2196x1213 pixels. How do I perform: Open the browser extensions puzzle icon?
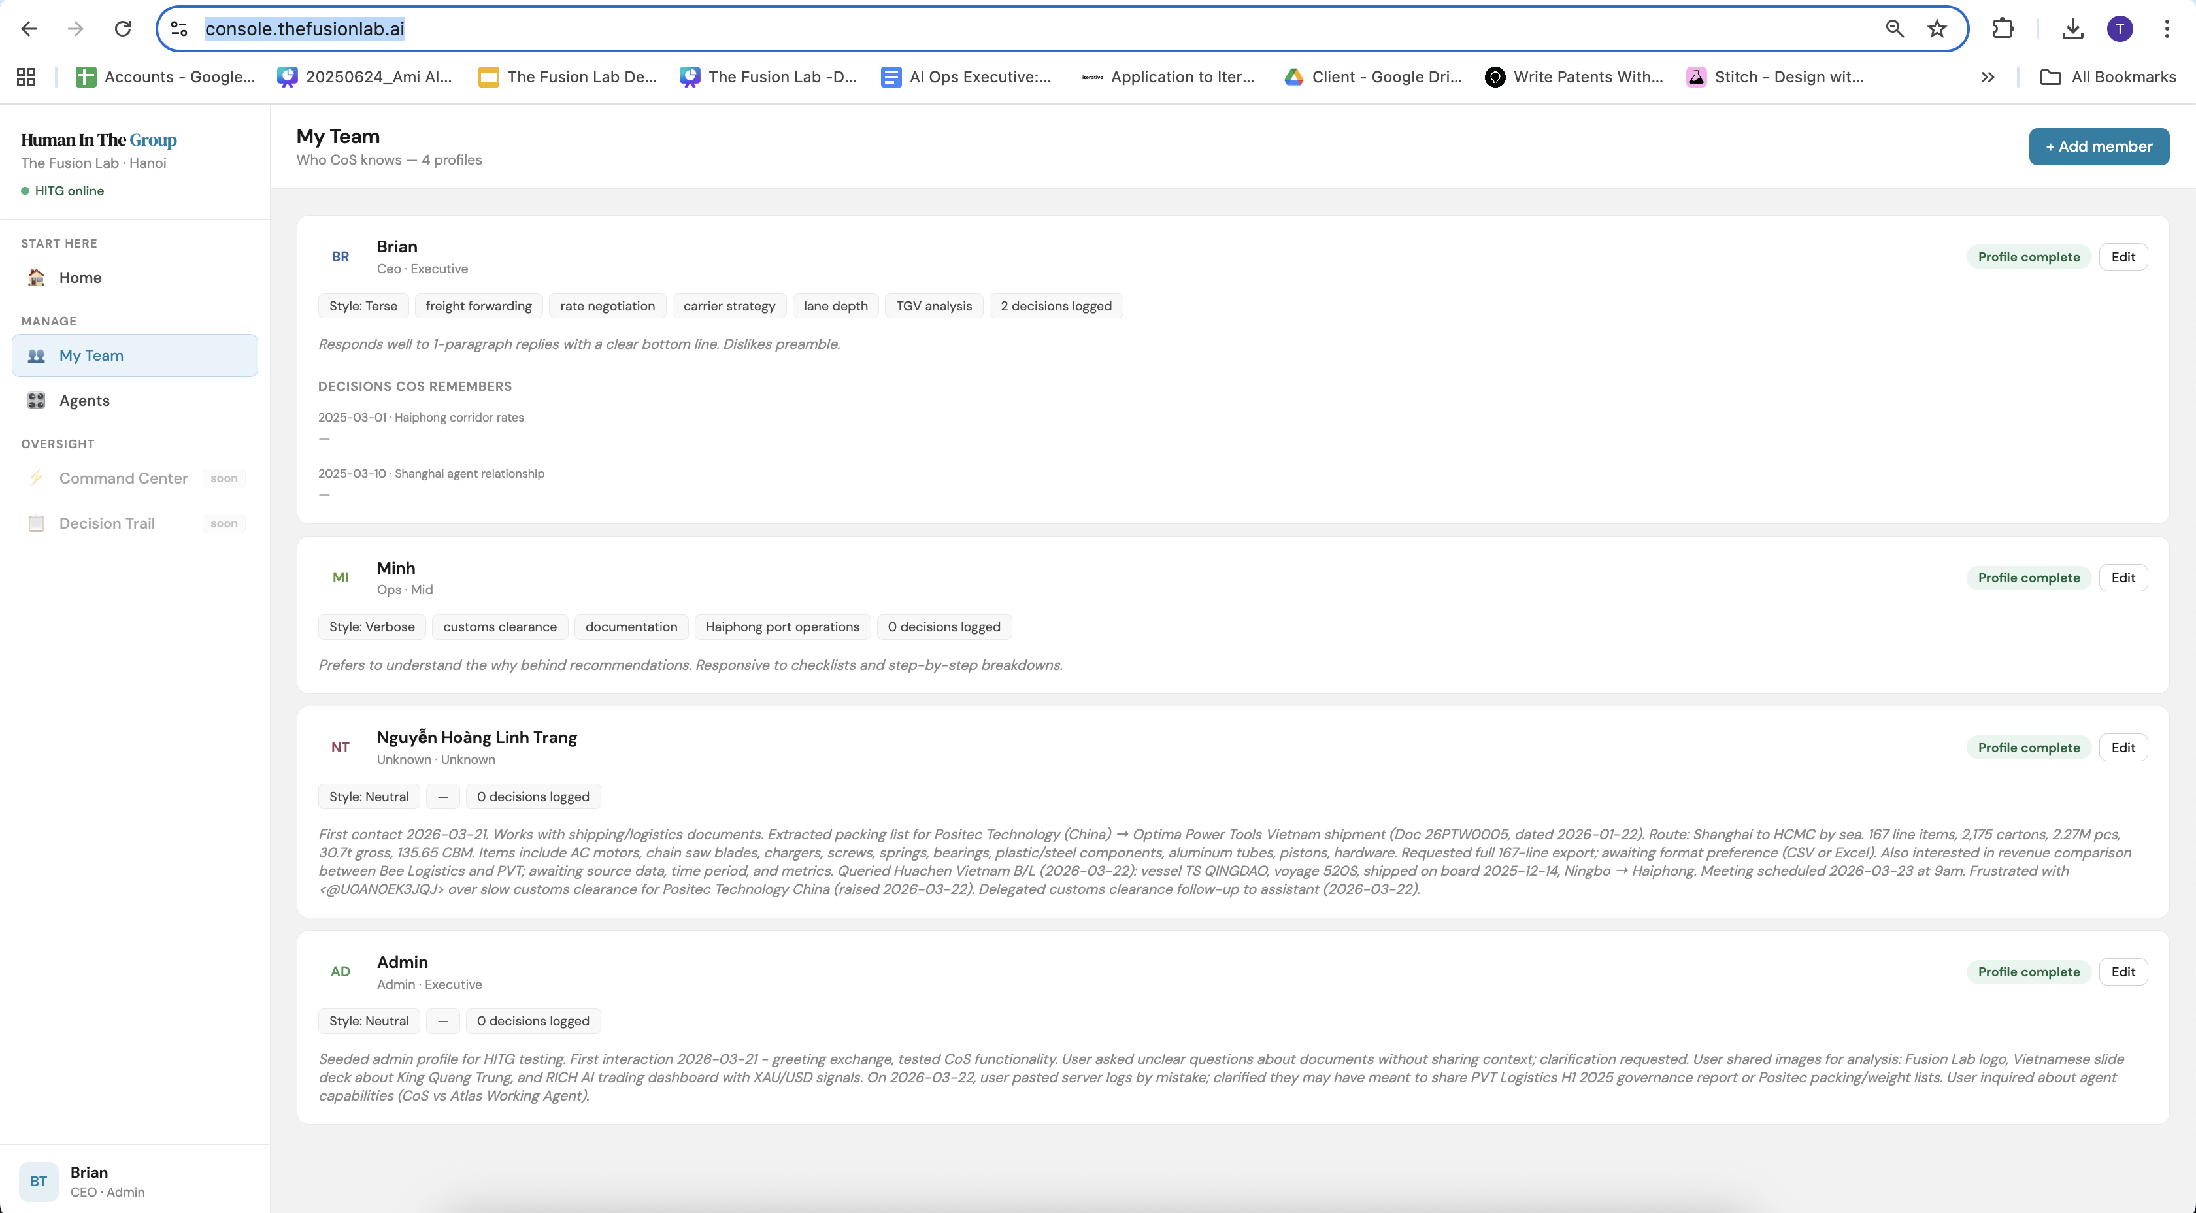[2003, 29]
